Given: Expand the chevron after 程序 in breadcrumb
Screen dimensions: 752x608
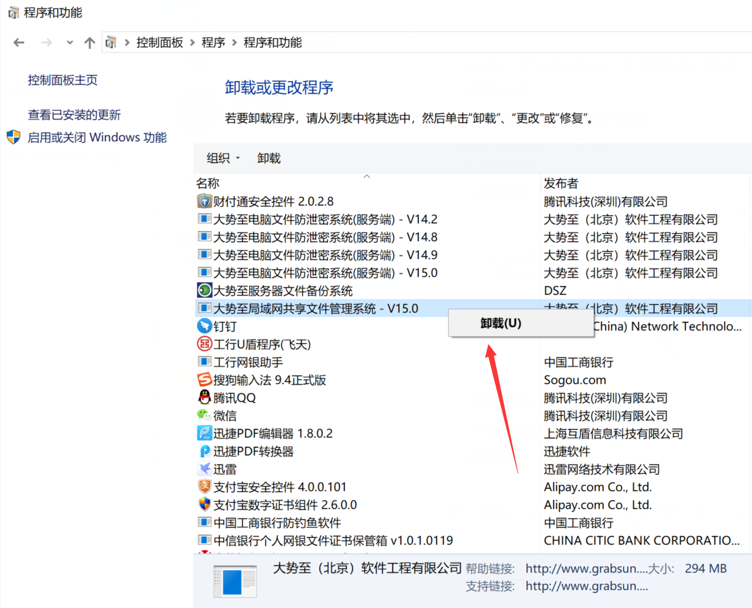Looking at the screenshot, I should pyautogui.click(x=234, y=42).
